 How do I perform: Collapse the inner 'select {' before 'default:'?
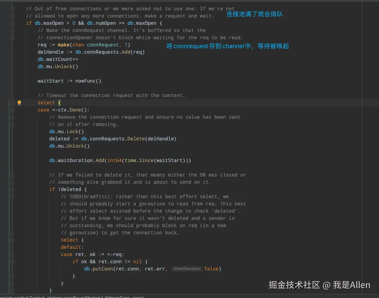[x=12, y=241]
